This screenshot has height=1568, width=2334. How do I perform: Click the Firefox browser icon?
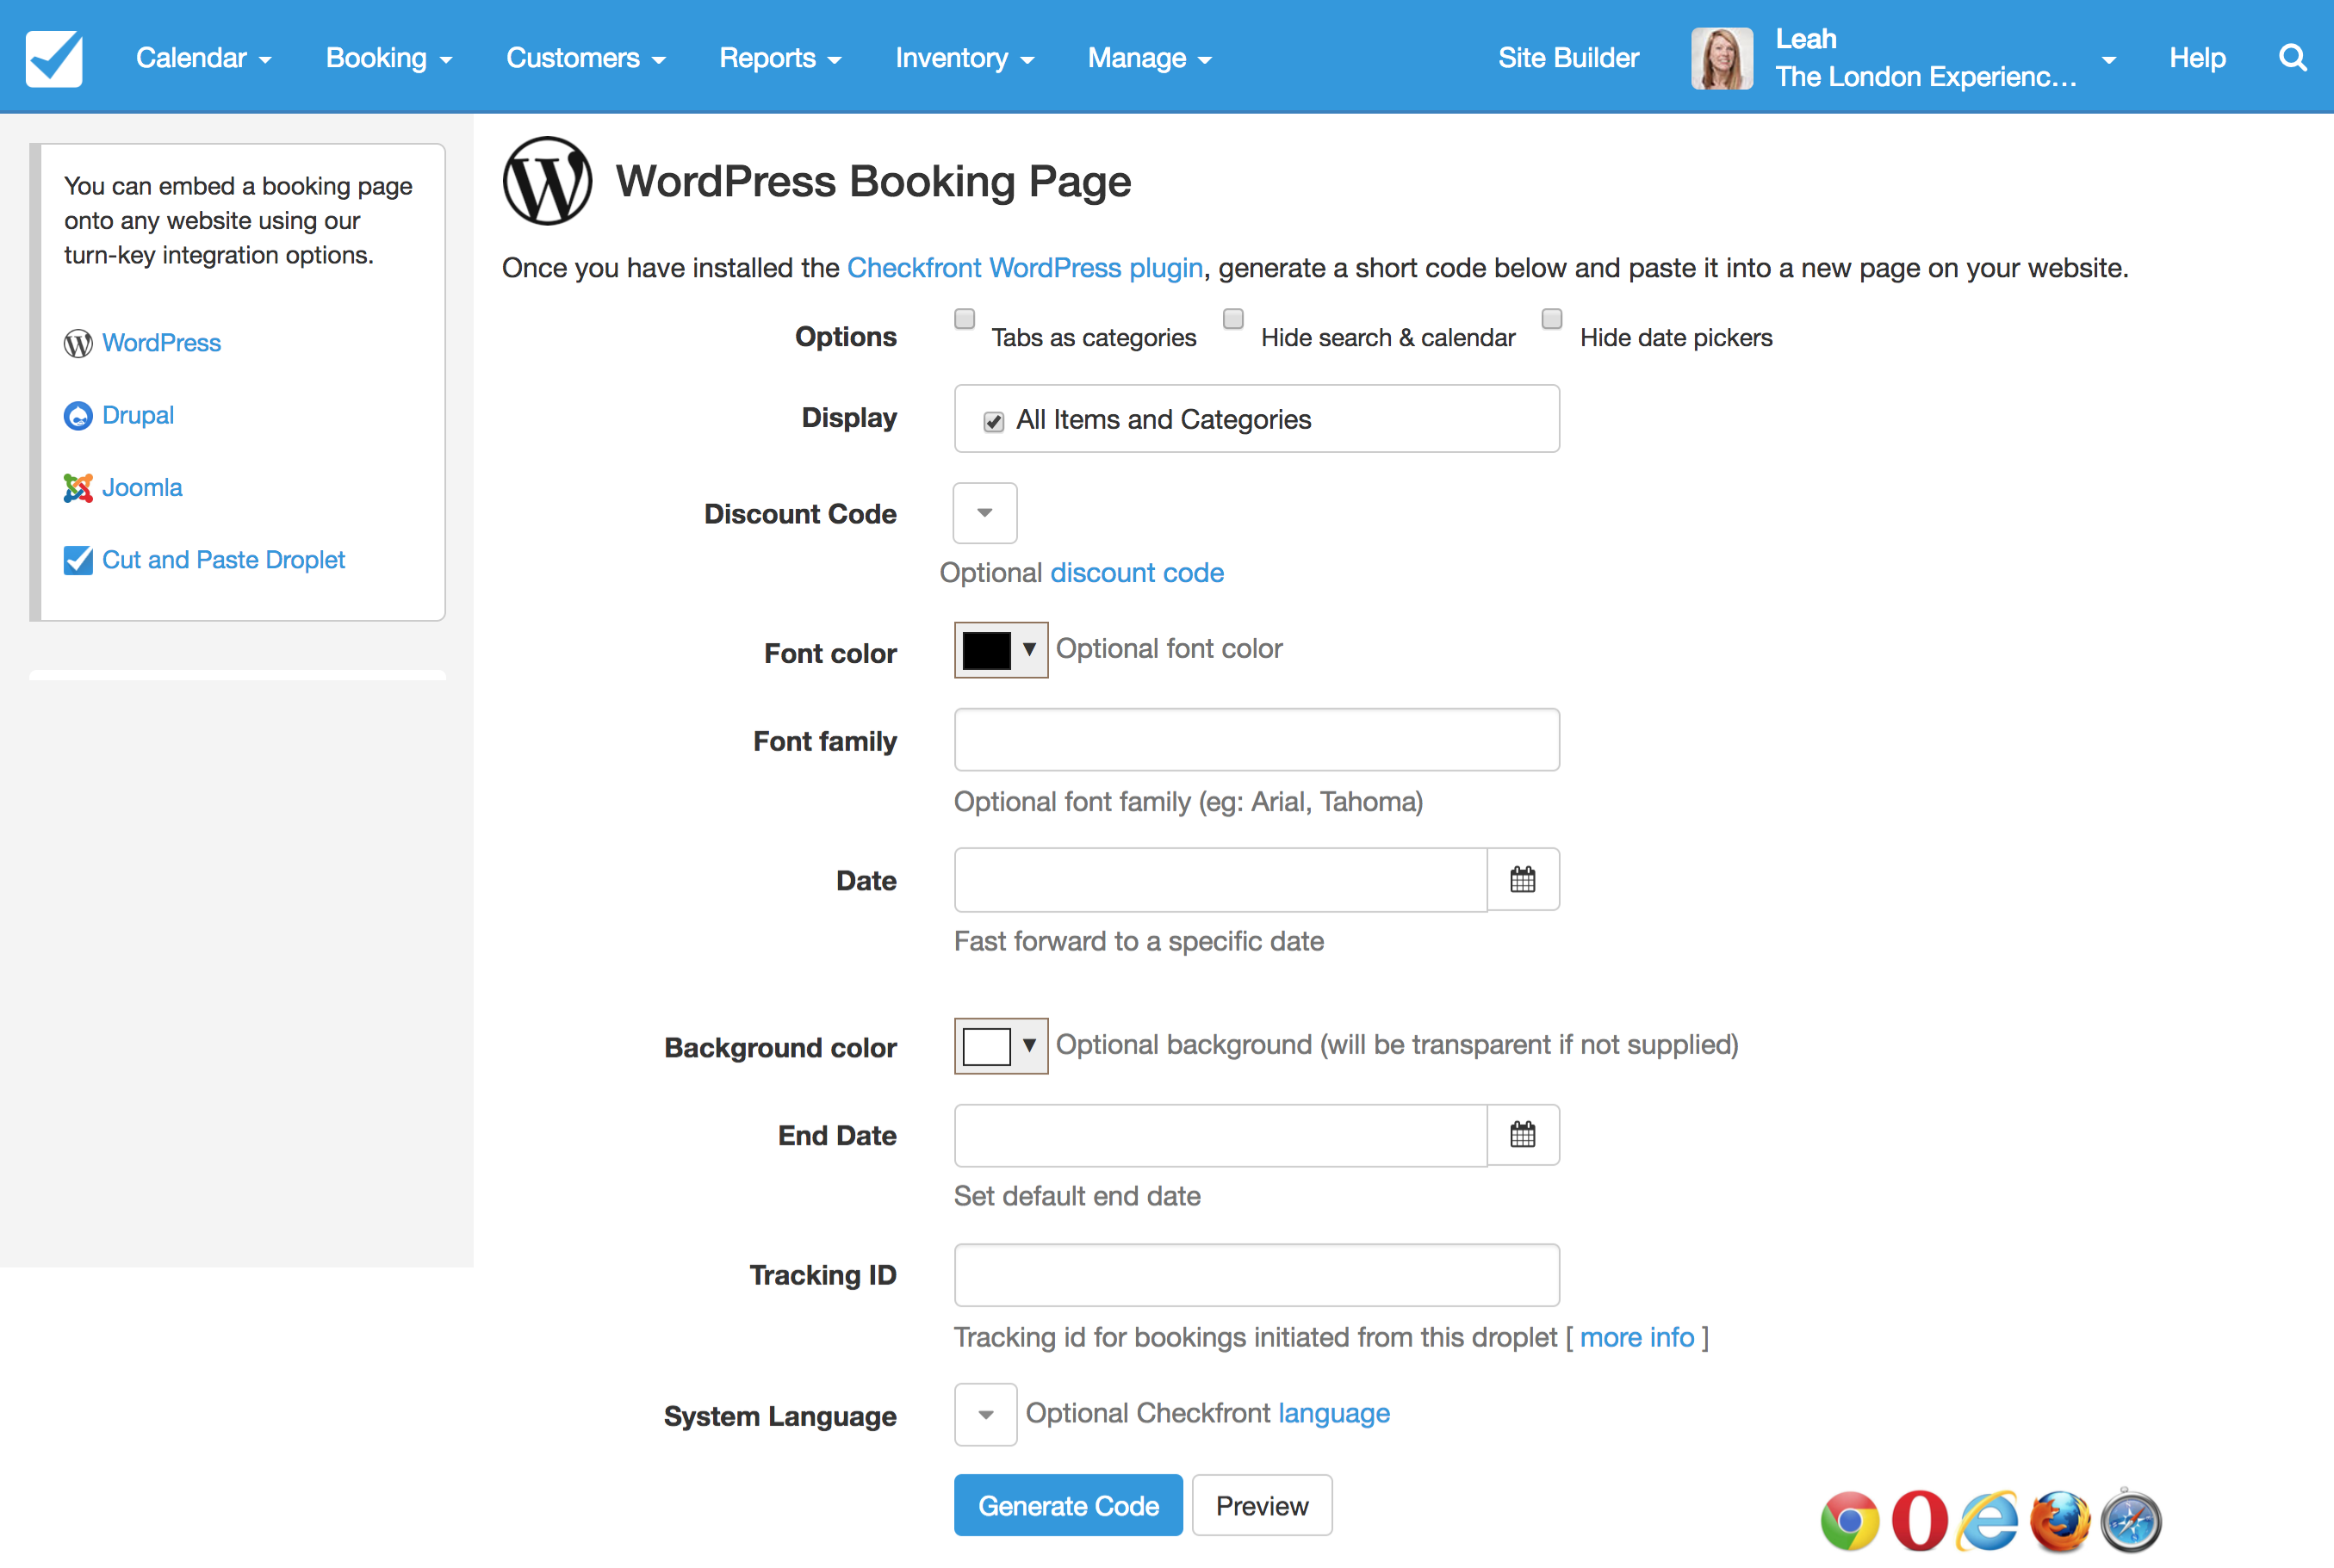coord(2060,1521)
